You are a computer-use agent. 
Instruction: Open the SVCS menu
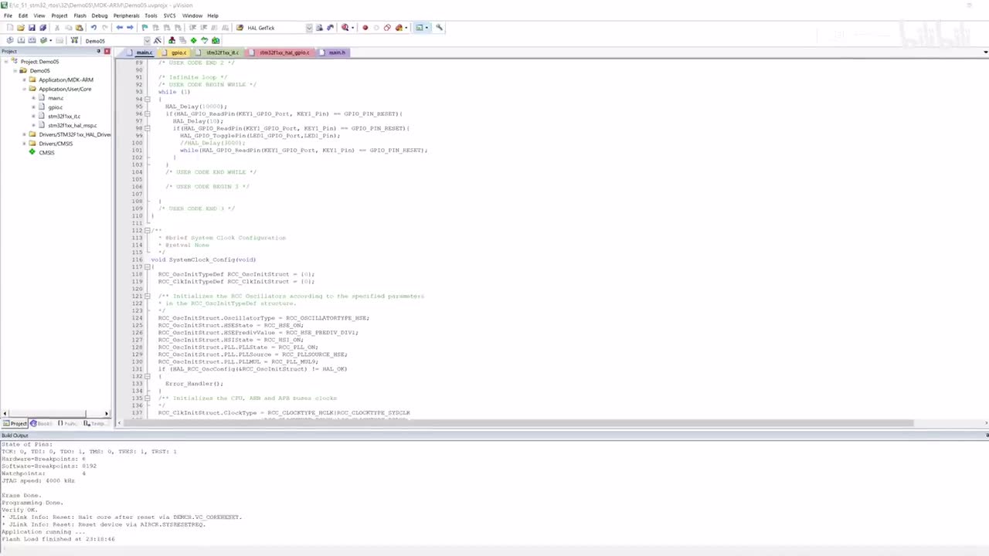click(x=169, y=15)
